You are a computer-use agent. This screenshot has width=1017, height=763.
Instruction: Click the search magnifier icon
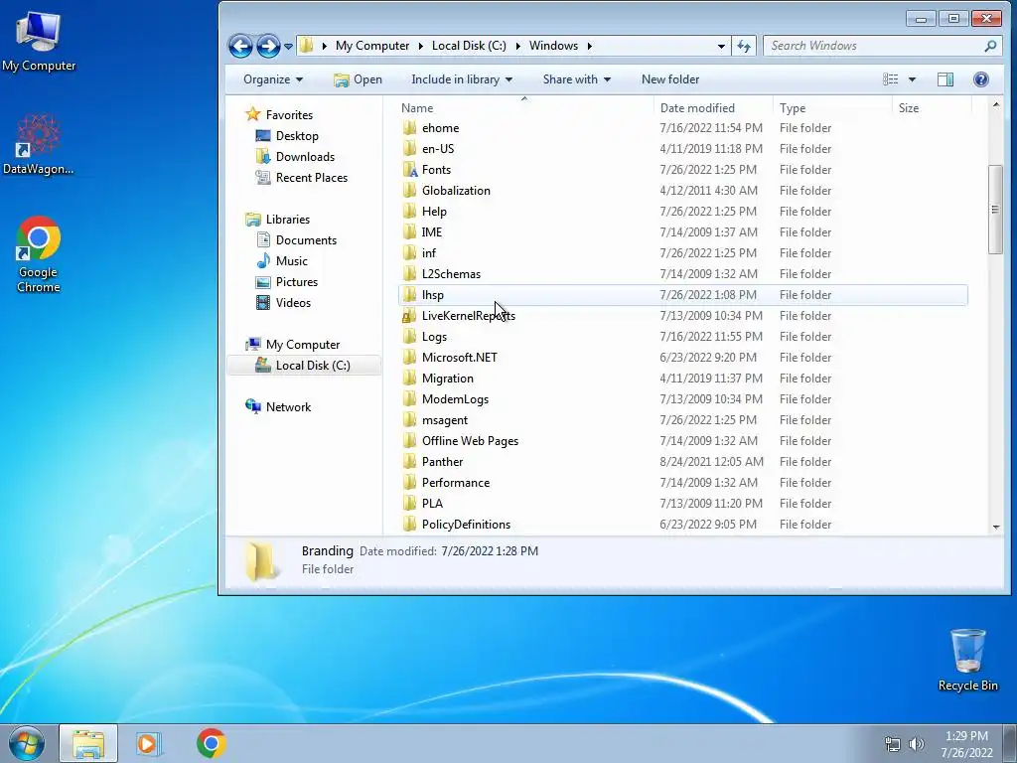point(990,46)
